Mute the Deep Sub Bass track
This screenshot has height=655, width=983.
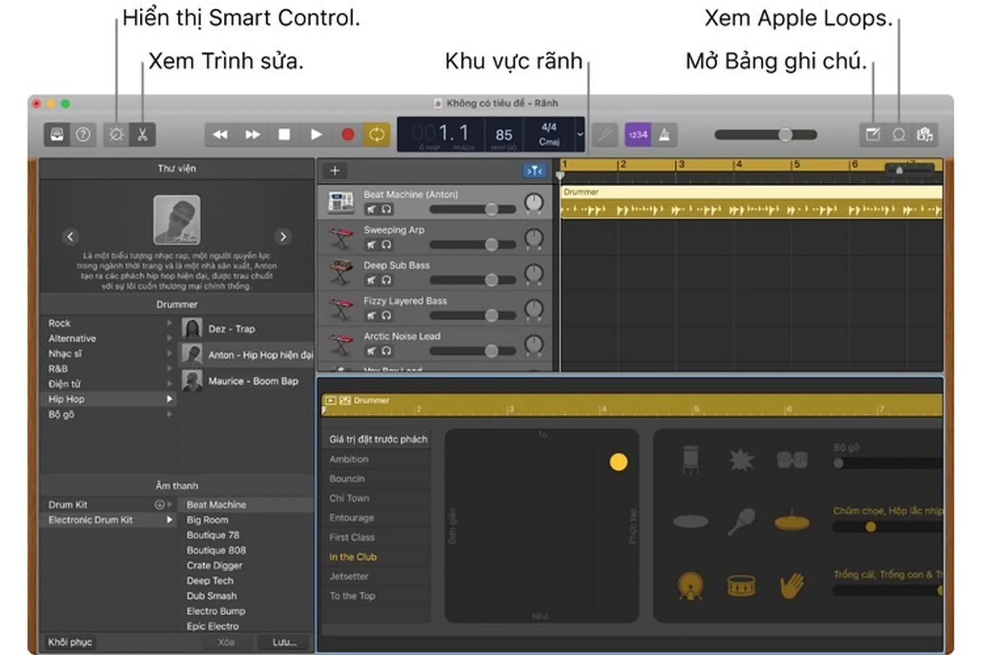(372, 280)
